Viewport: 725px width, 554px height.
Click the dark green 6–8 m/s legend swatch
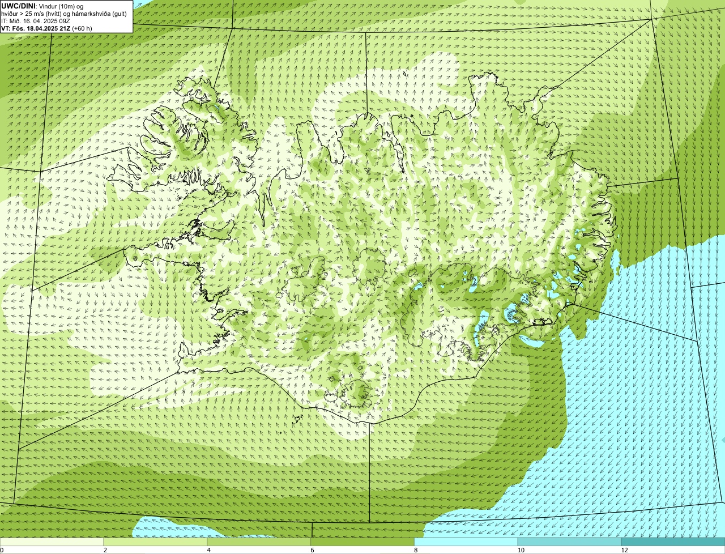362,542
